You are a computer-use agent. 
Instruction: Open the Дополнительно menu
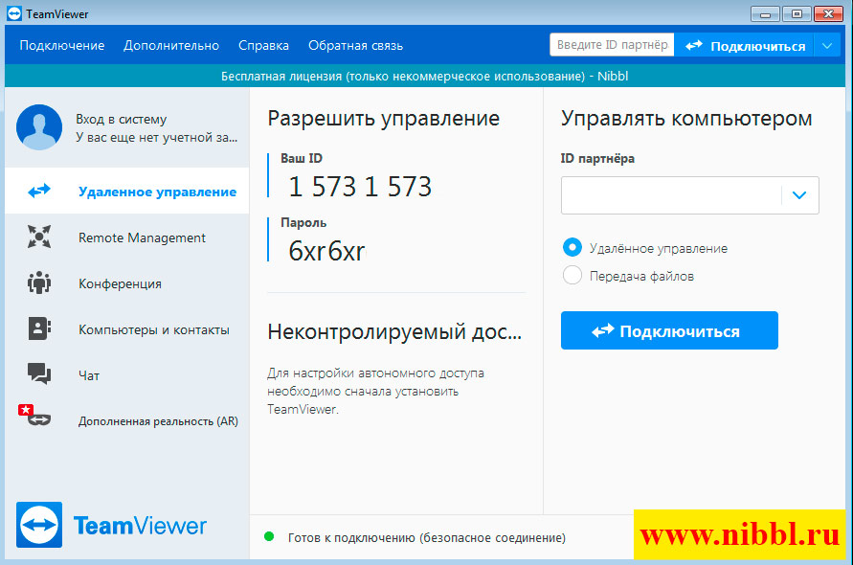[x=171, y=46]
